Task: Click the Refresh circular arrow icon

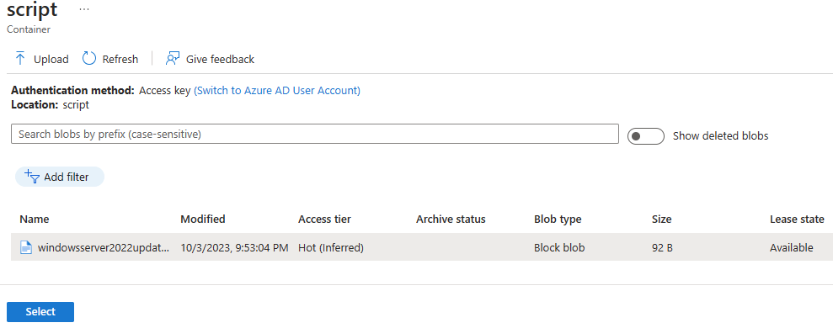Action: click(x=89, y=58)
